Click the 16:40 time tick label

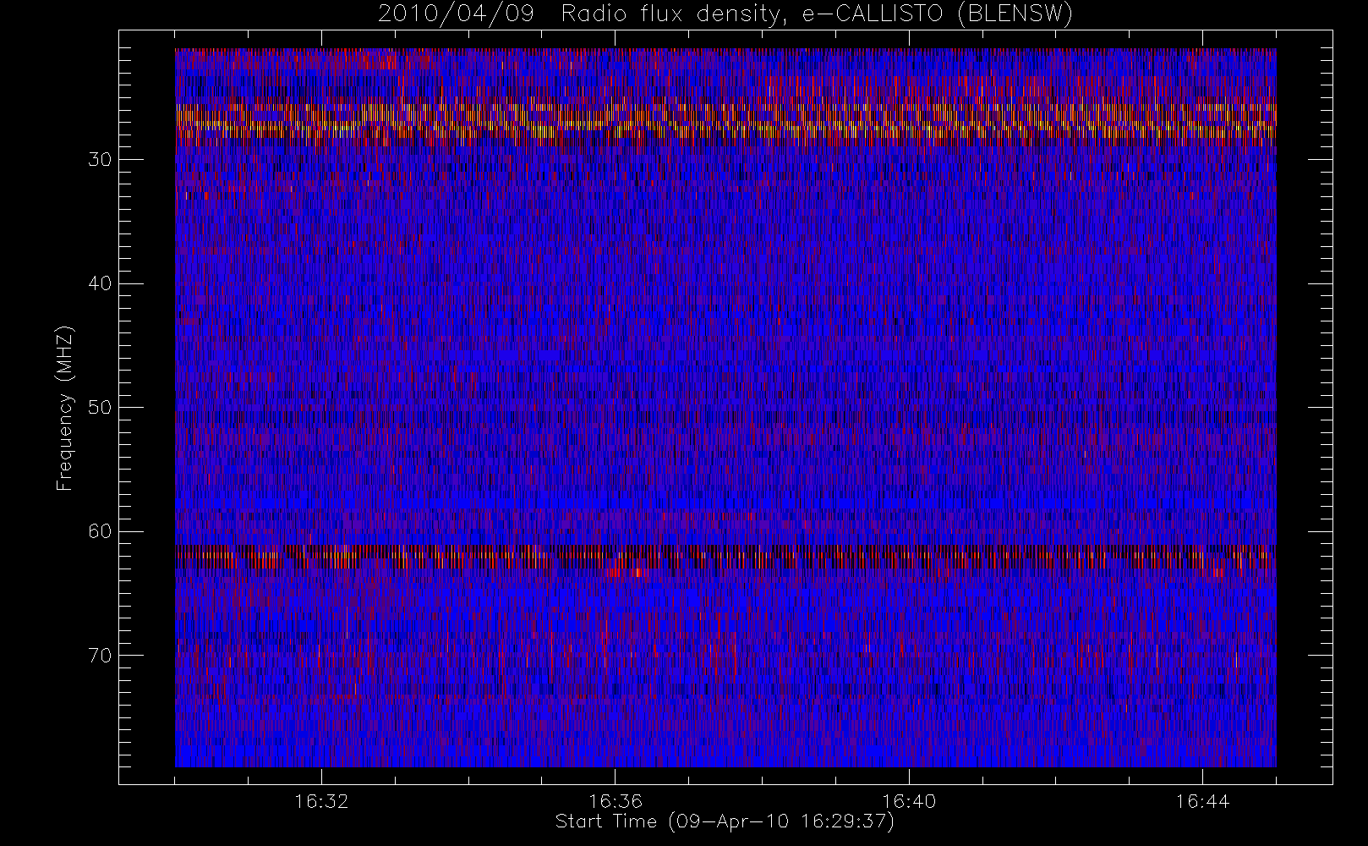(x=909, y=801)
